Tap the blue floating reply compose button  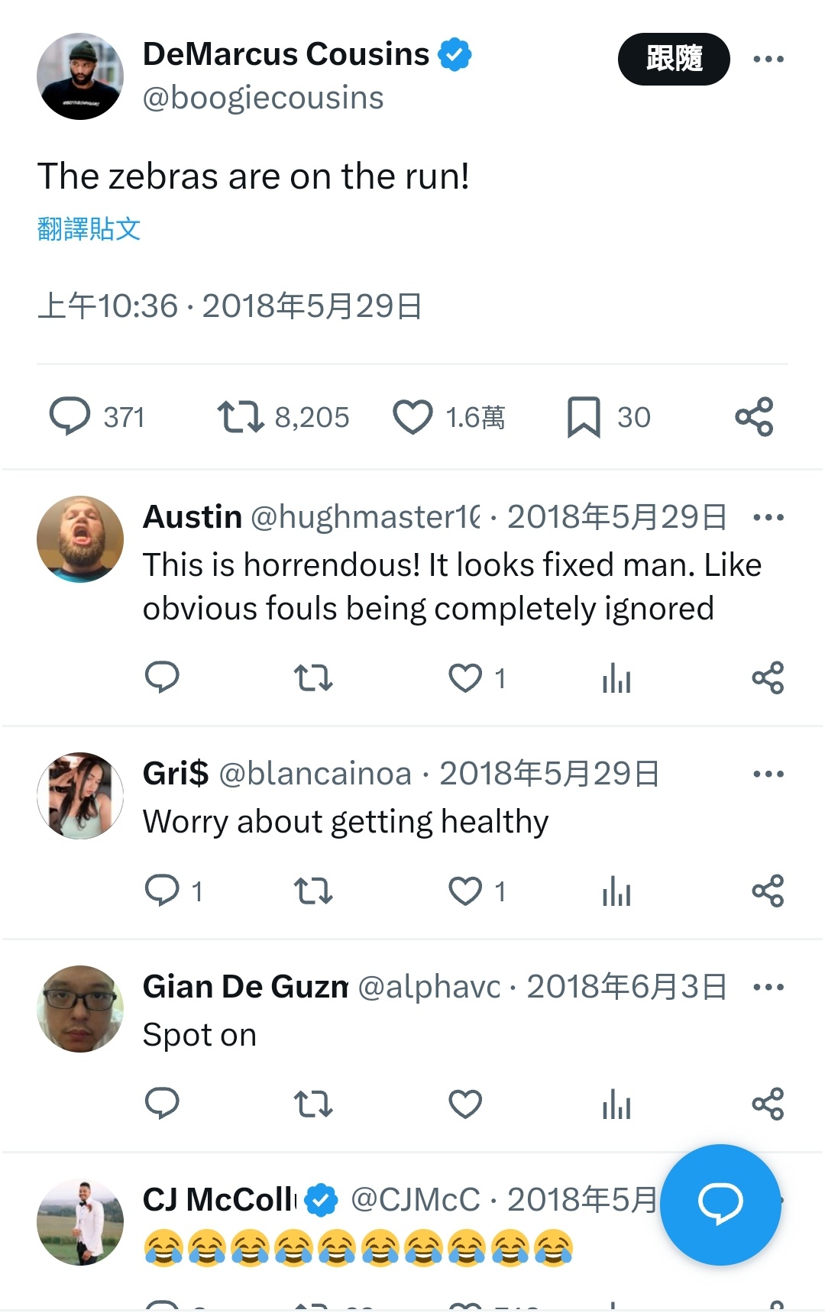[x=720, y=1205]
